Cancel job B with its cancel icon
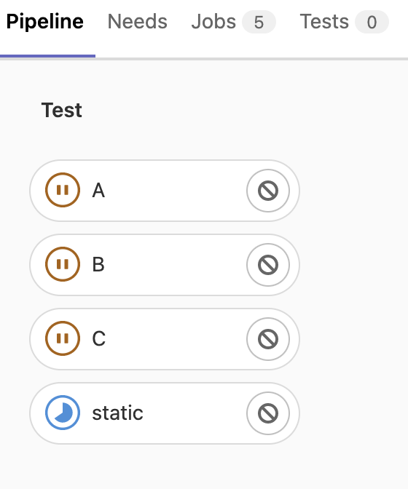Viewport: 408px width, 489px height. tap(268, 265)
